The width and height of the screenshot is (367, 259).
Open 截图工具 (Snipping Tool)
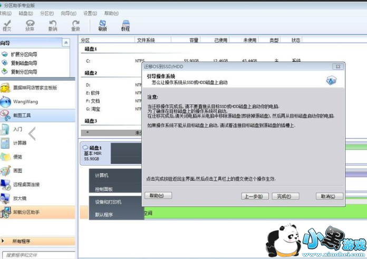(x=37, y=115)
